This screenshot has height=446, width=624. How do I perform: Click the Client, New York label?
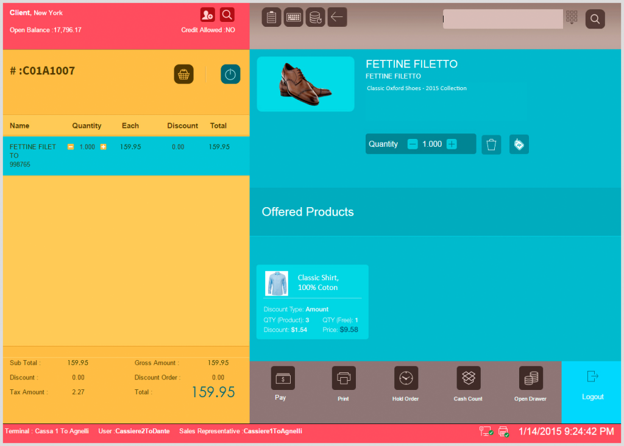[x=36, y=13]
